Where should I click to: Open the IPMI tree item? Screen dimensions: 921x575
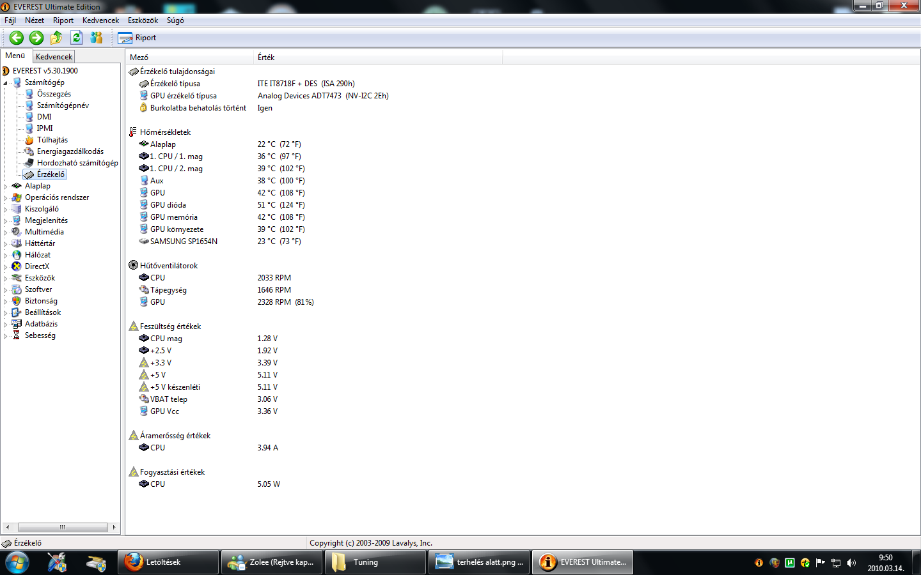(45, 128)
